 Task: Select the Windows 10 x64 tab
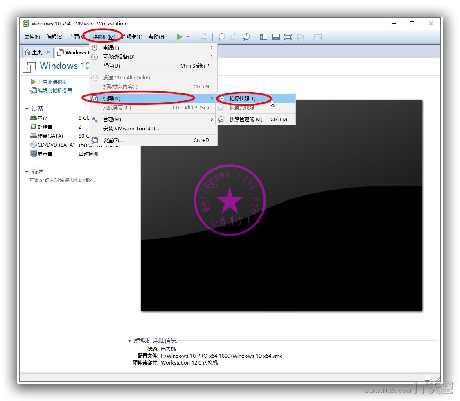pyautogui.click(x=73, y=52)
